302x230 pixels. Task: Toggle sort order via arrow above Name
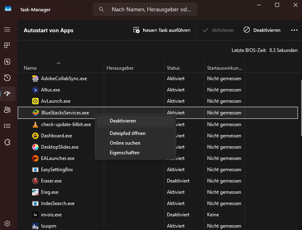59,63
